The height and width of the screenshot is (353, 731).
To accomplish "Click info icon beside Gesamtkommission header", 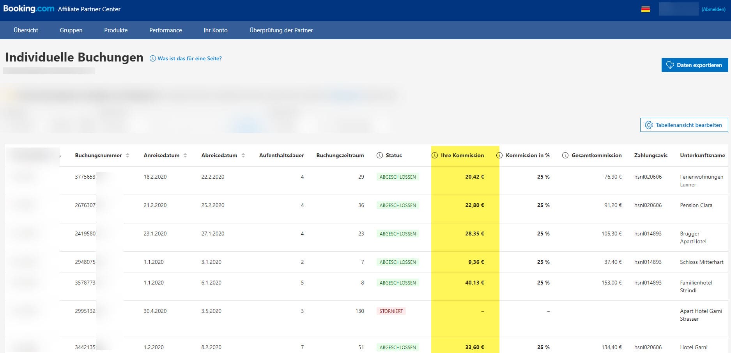I will point(565,155).
